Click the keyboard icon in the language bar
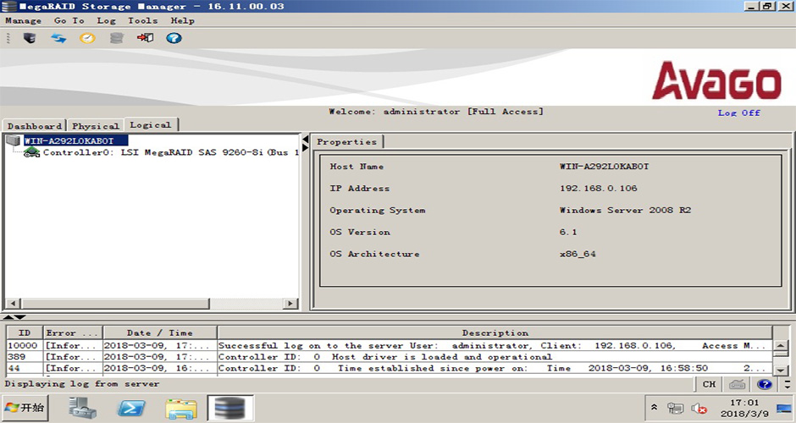 point(737,384)
